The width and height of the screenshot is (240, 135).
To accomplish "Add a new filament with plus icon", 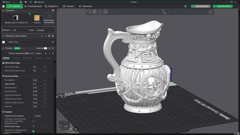I will [42, 36].
